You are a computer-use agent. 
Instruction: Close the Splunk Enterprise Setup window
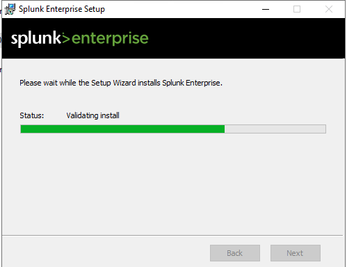click(329, 9)
